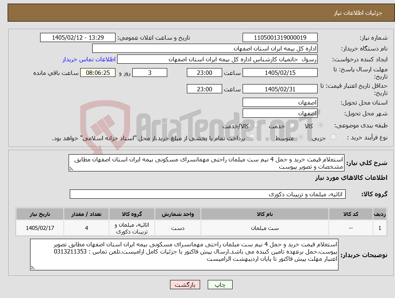Click the delivery province اصفهان field
This screenshot has width=395, height=298.
(280, 103)
